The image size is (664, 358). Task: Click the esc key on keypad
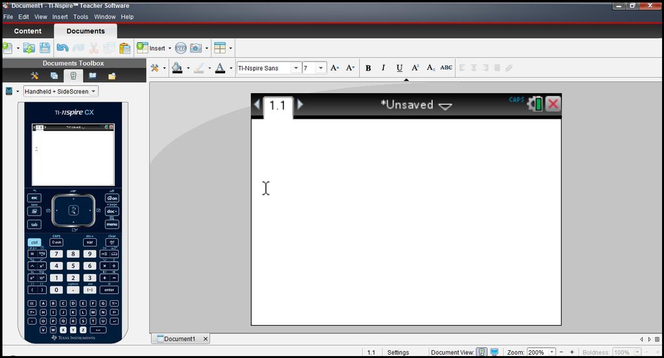[x=34, y=198]
